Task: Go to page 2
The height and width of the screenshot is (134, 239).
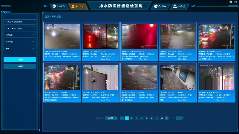Action: point(132,118)
